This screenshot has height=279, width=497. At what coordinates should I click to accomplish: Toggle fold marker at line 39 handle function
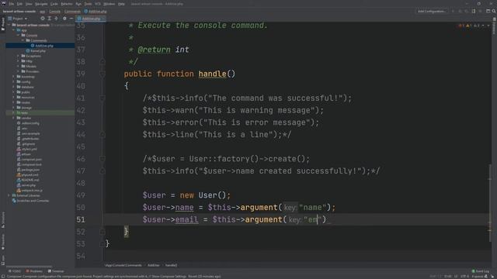(102, 74)
